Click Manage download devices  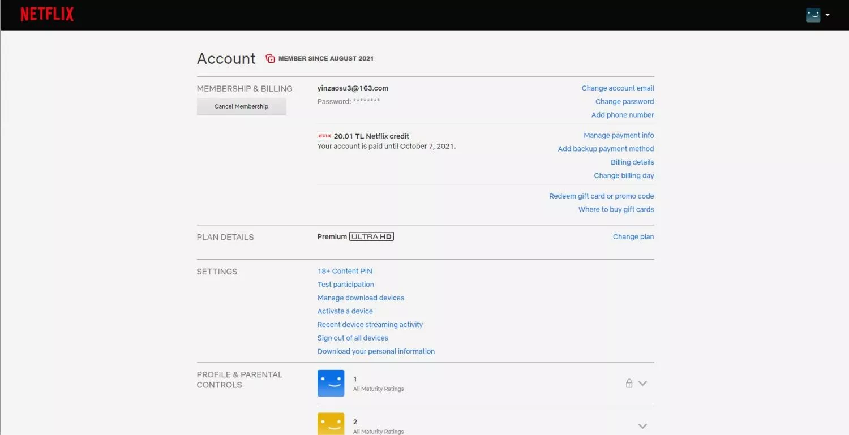[361, 298]
